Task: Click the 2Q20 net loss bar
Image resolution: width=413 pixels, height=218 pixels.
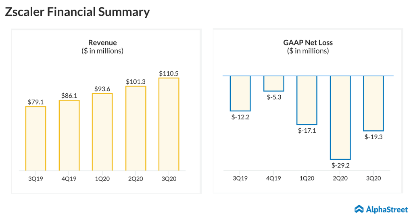Action: [340, 117]
